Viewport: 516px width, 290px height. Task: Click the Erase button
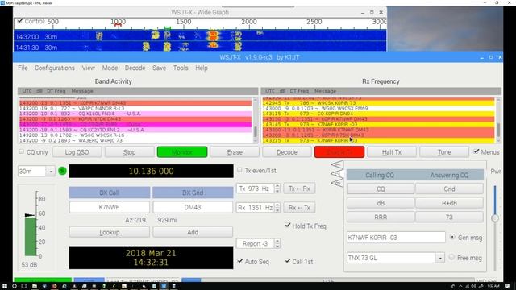coord(235,152)
